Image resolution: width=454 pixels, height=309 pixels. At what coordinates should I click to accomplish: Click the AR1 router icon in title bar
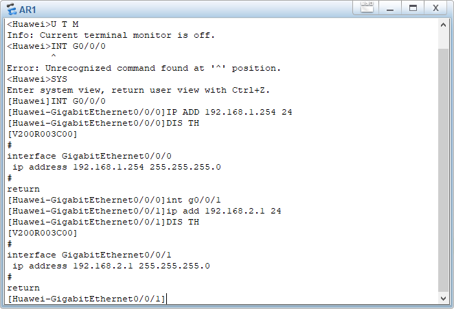coord(11,9)
